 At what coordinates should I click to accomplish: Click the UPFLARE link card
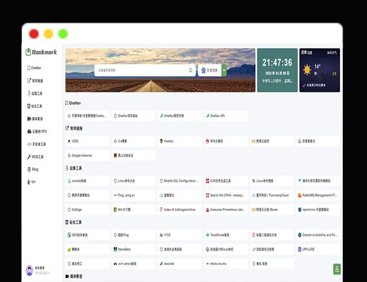(x=318, y=249)
